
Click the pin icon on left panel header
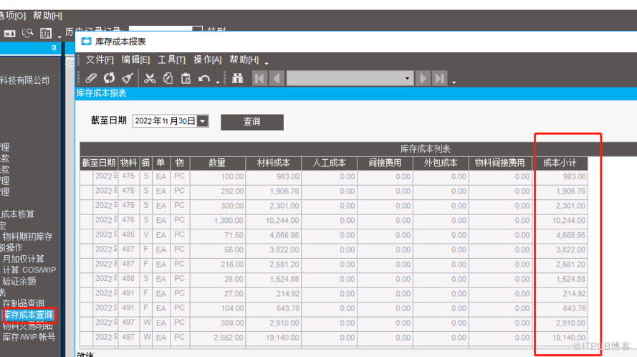tap(54, 48)
